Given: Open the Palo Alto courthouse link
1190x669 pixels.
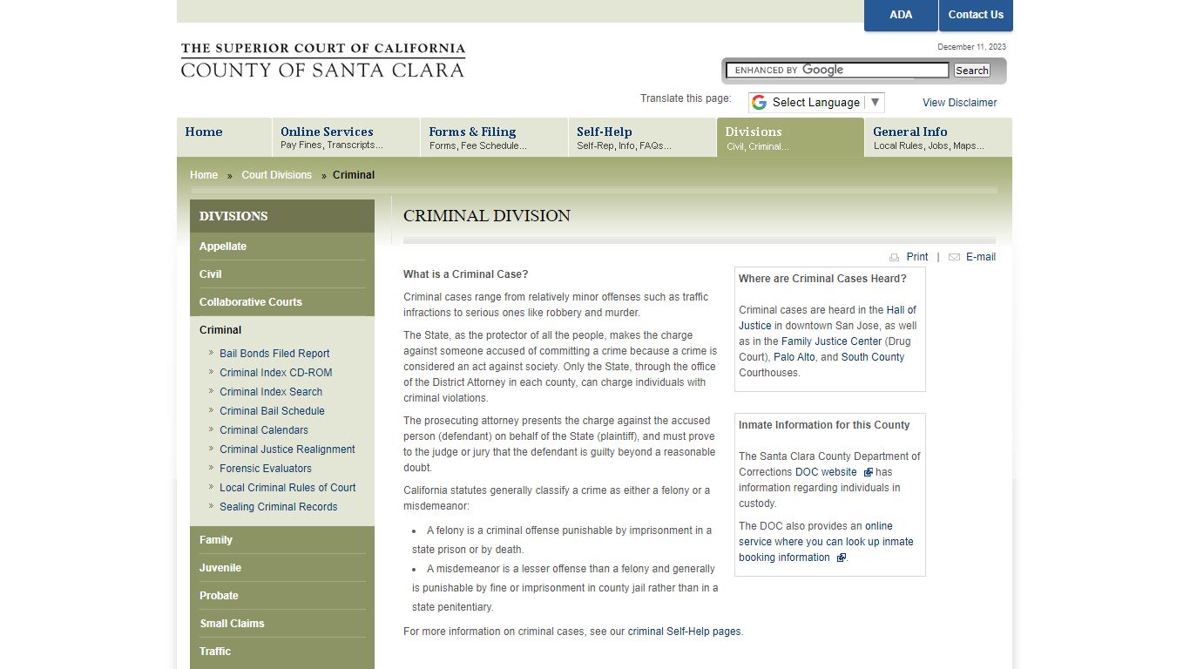Looking at the screenshot, I should click(x=794, y=357).
